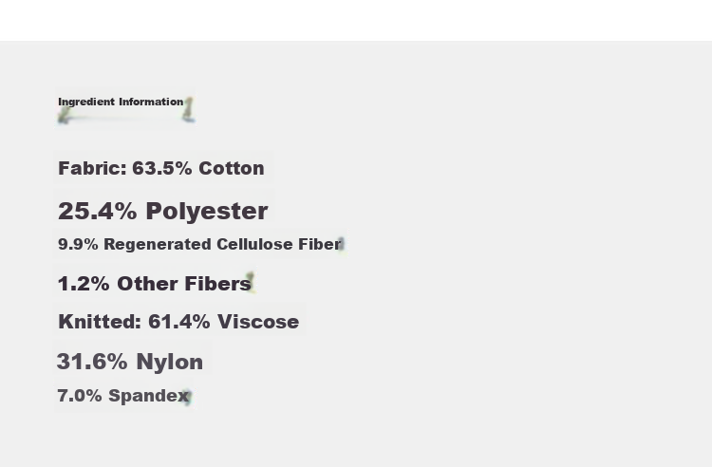Click the word Polyester

[207, 211]
